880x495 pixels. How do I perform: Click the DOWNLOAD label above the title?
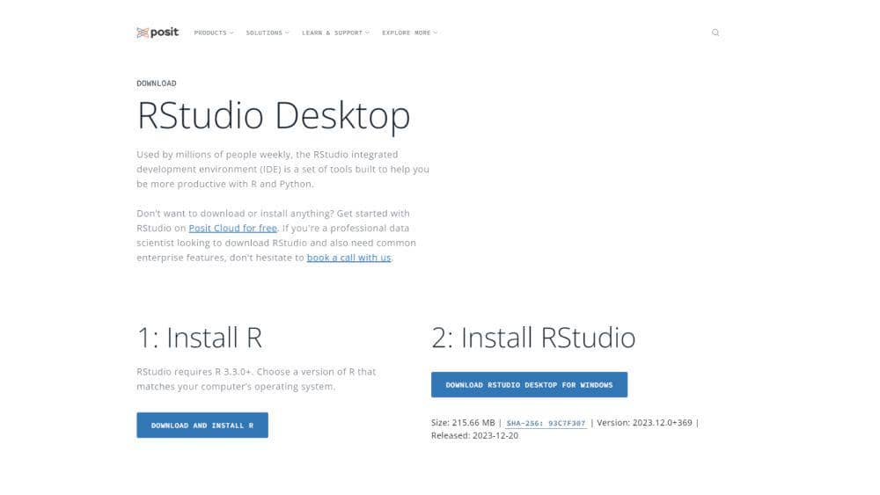[156, 84]
